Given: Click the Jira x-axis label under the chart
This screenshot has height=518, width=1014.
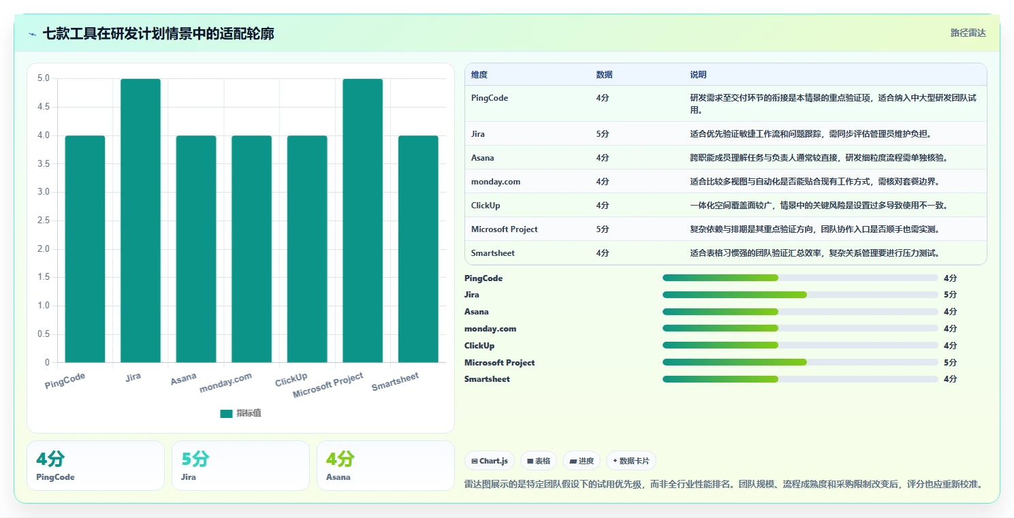Looking at the screenshot, I should click(133, 376).
